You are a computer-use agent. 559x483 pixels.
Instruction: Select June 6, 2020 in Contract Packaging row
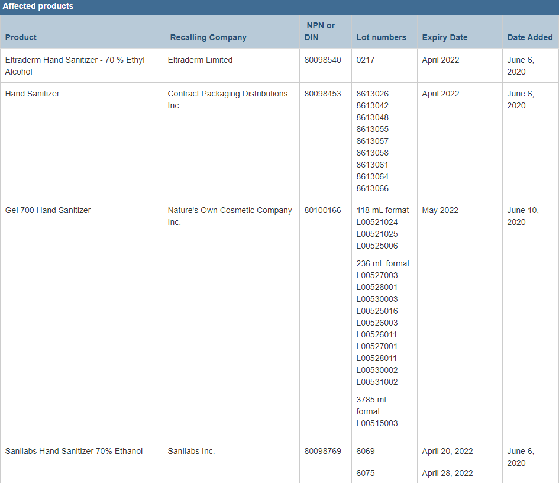pos(521,99)
